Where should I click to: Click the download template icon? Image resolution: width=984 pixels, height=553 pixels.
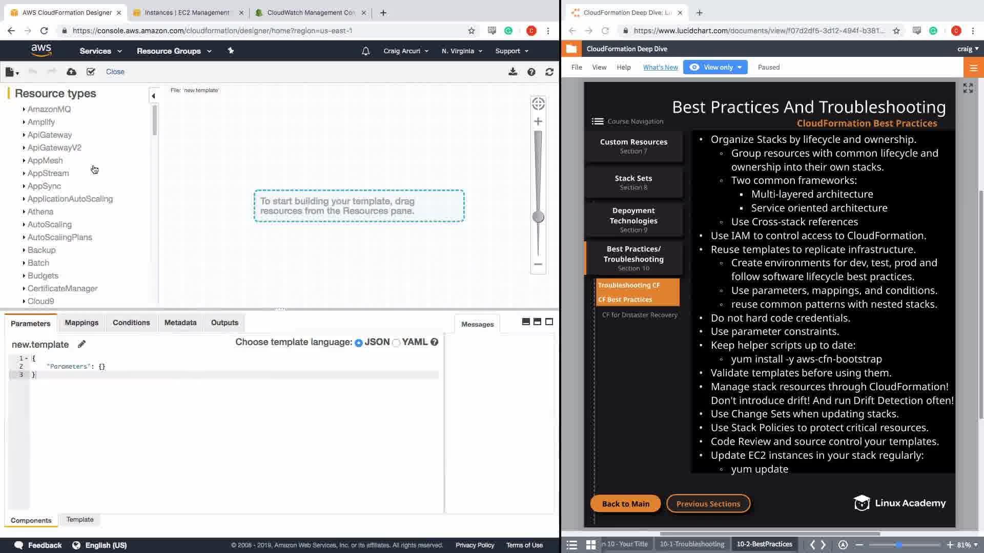[512, 72]
